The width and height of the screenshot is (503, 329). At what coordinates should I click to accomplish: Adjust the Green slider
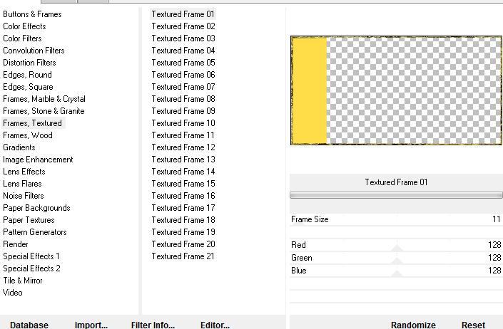click(396, 258)
